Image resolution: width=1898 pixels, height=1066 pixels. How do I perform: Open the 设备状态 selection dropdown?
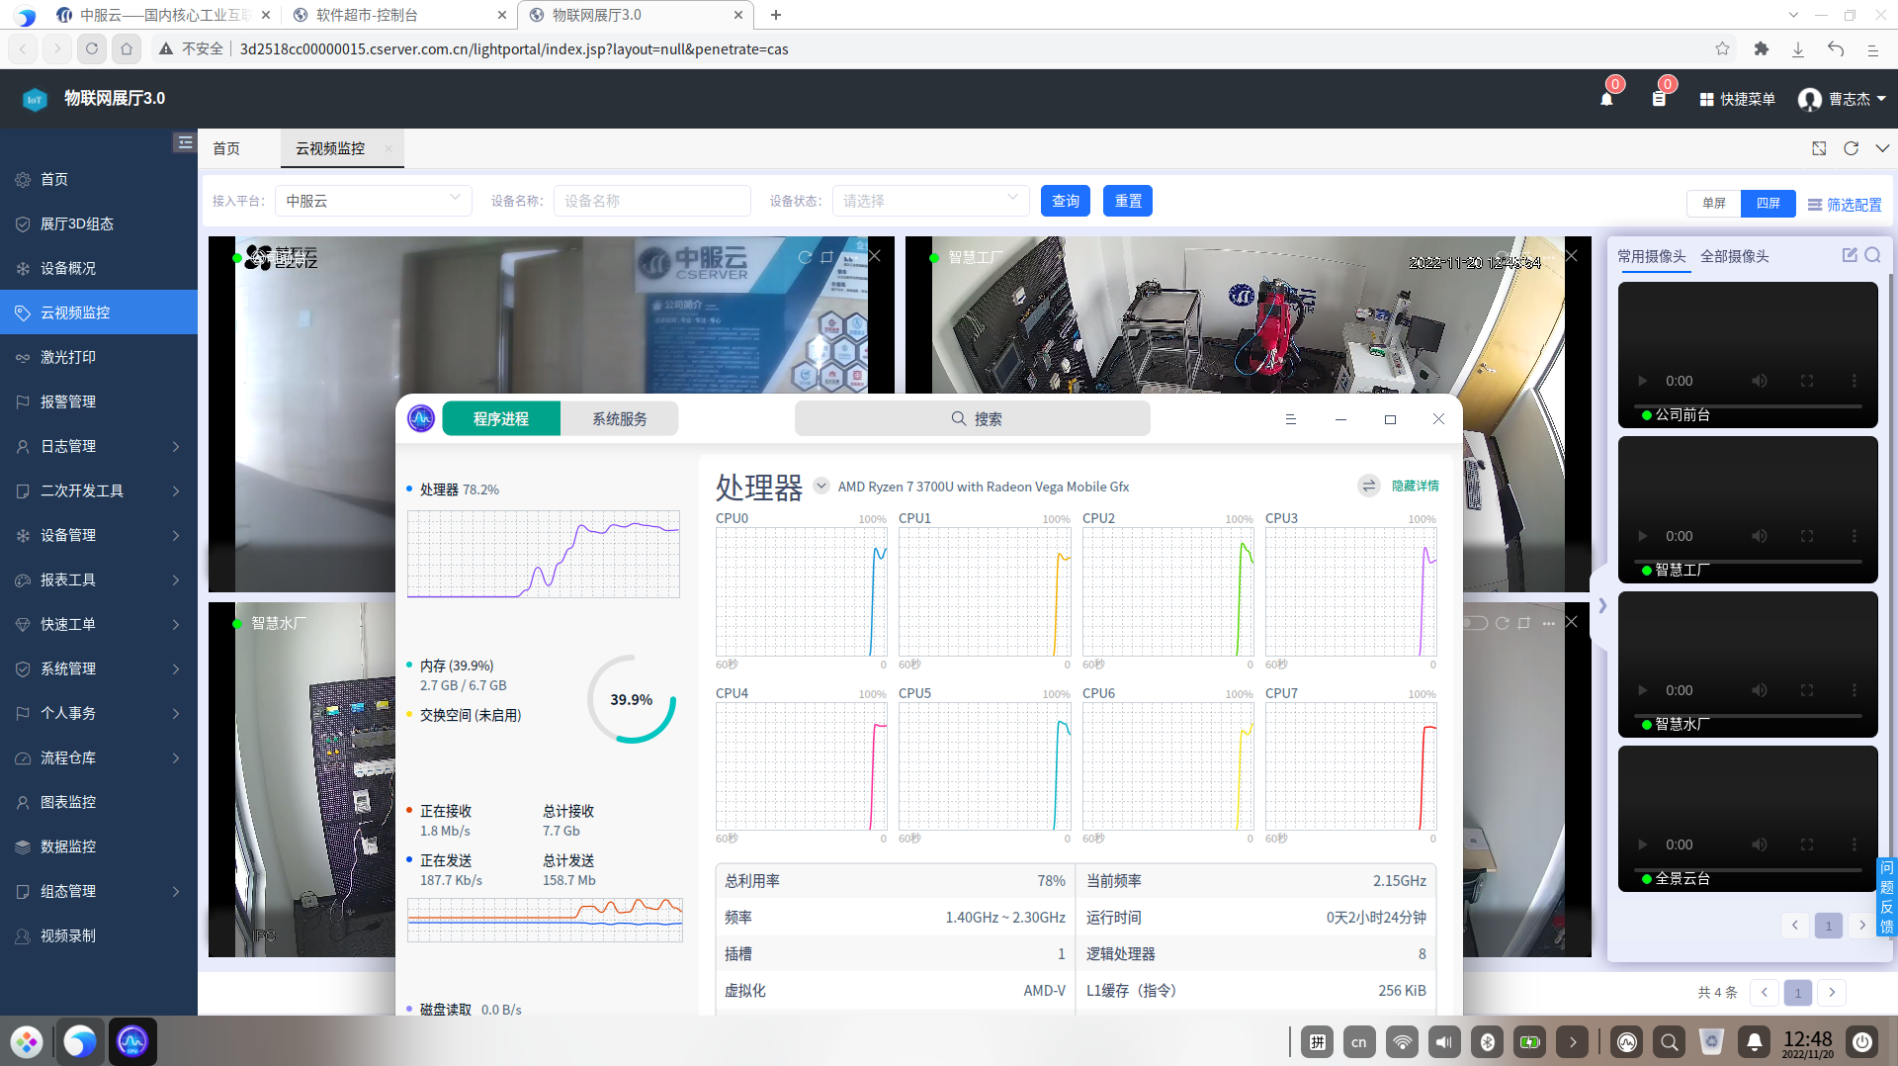pyautogui.click(x=929, y=201)
